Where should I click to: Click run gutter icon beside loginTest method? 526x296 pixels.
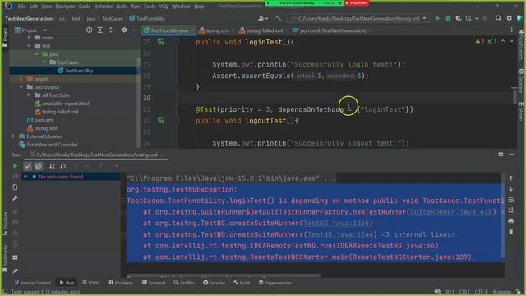(x=161, y=42)
